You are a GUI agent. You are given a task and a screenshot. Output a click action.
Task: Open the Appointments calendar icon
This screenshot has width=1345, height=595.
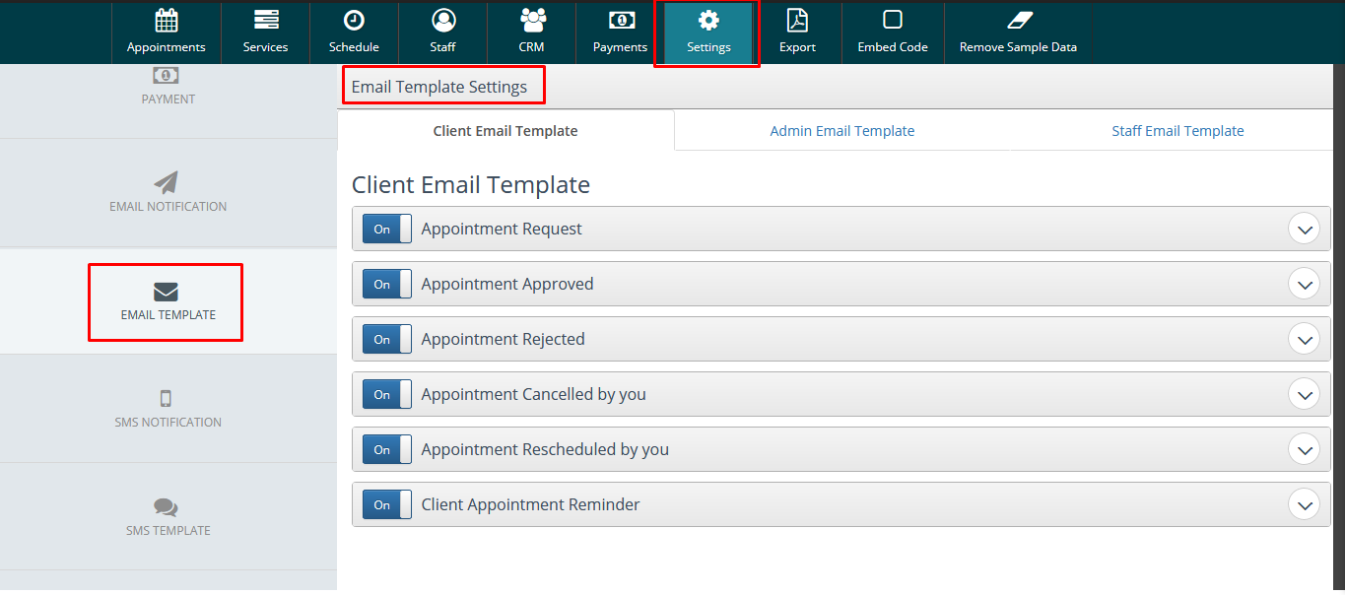167,20
